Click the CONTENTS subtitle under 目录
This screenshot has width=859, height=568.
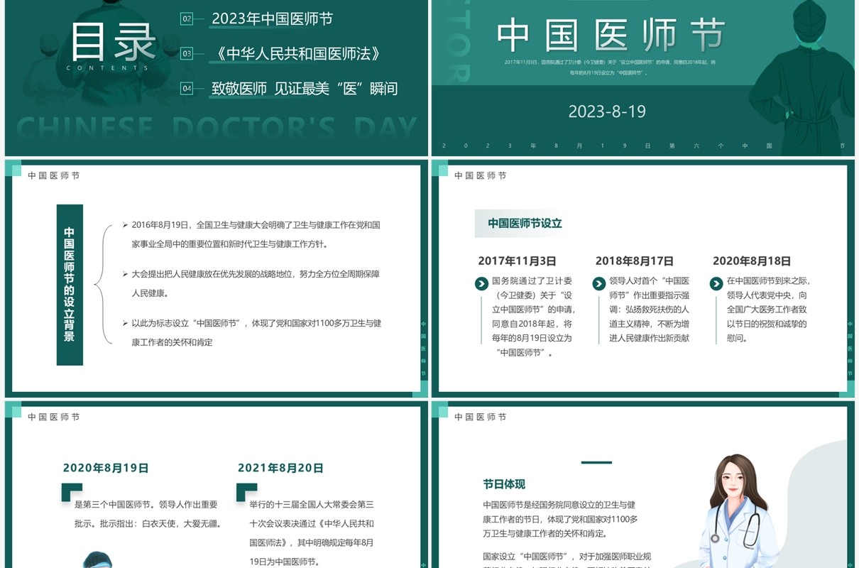(x=108, y=68)
